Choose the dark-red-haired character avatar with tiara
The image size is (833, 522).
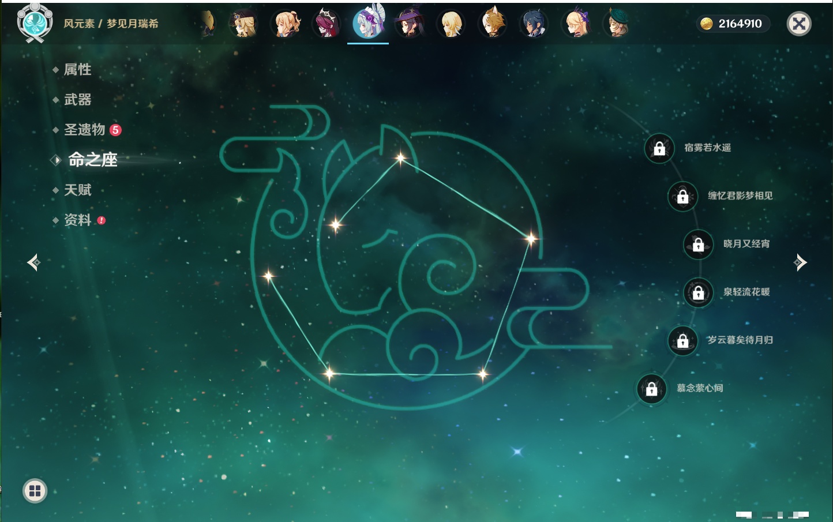pyautogui.click(x=326, y=24)
